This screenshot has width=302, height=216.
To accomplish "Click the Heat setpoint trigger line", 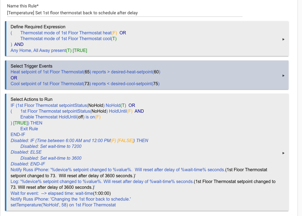I will tap(85, 72).
